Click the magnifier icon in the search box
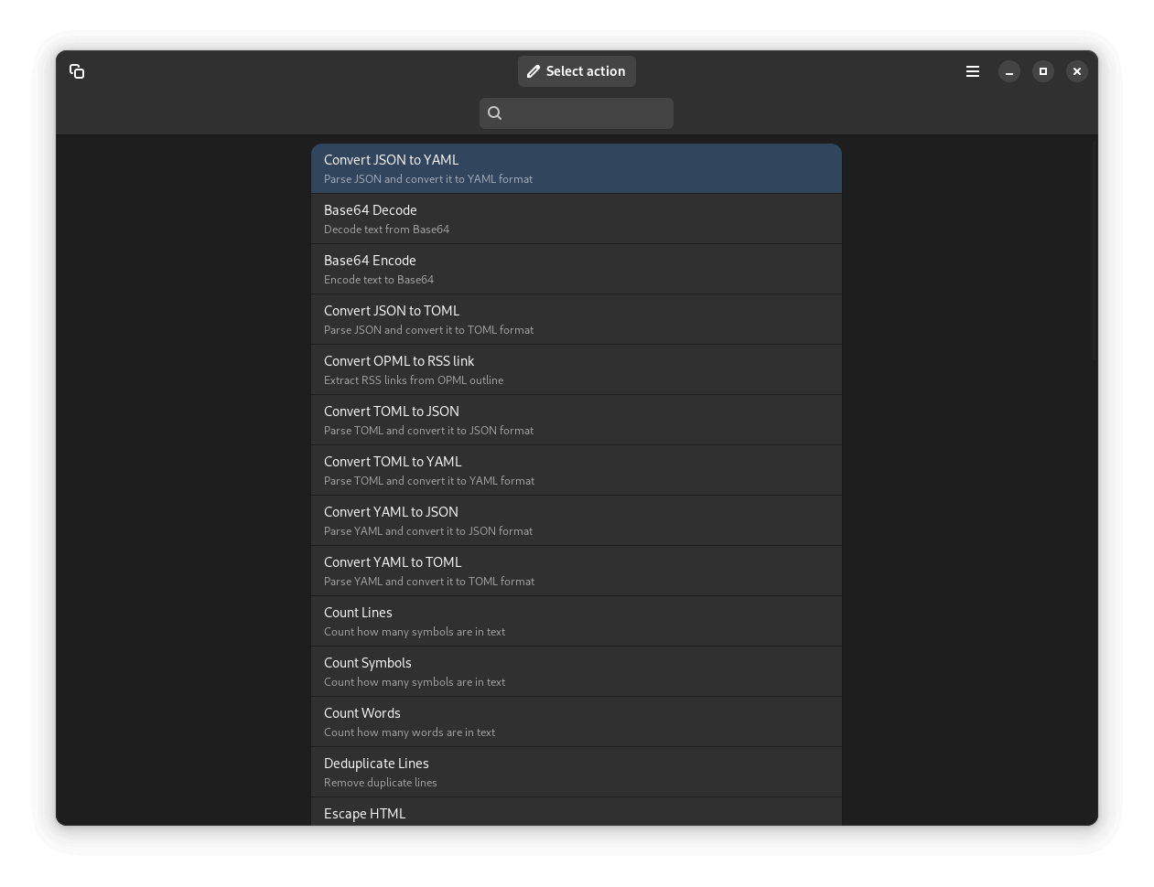The height and width of the screenshot is (887, 1154). coord(495,113)
